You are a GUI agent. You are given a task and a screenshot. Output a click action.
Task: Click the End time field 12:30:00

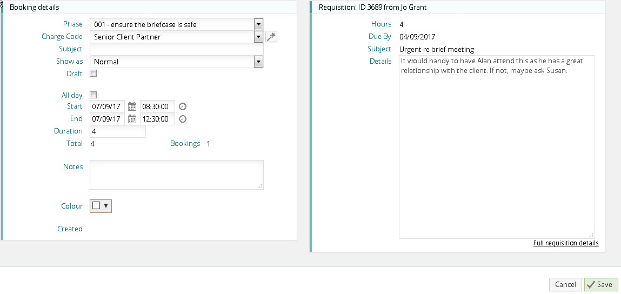(x=157, y=119)
